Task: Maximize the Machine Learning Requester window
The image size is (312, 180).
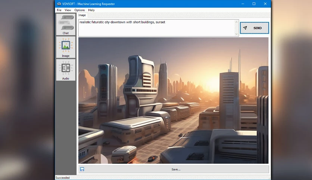Action: 254,4
